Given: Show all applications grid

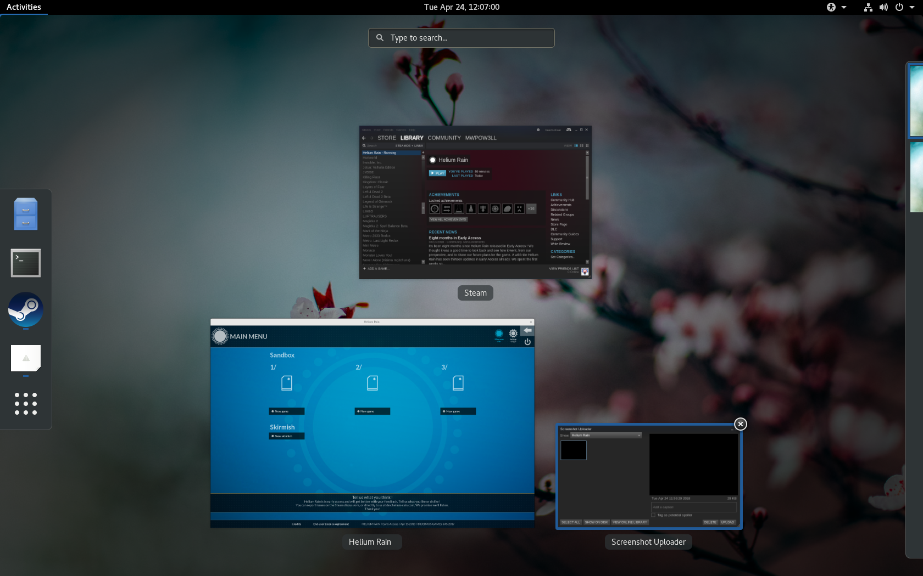Looking at the screenshot, I should [x=26, y=404].
